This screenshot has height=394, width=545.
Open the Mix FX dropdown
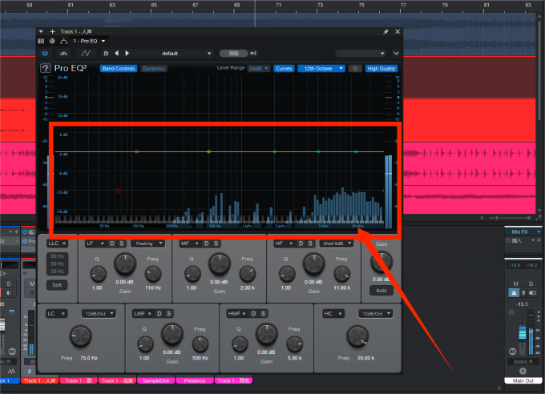tap(523, 231)
